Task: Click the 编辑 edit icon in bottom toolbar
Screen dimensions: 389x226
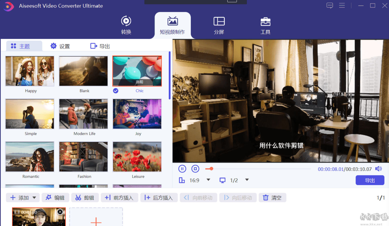Action: click(48, 198)
